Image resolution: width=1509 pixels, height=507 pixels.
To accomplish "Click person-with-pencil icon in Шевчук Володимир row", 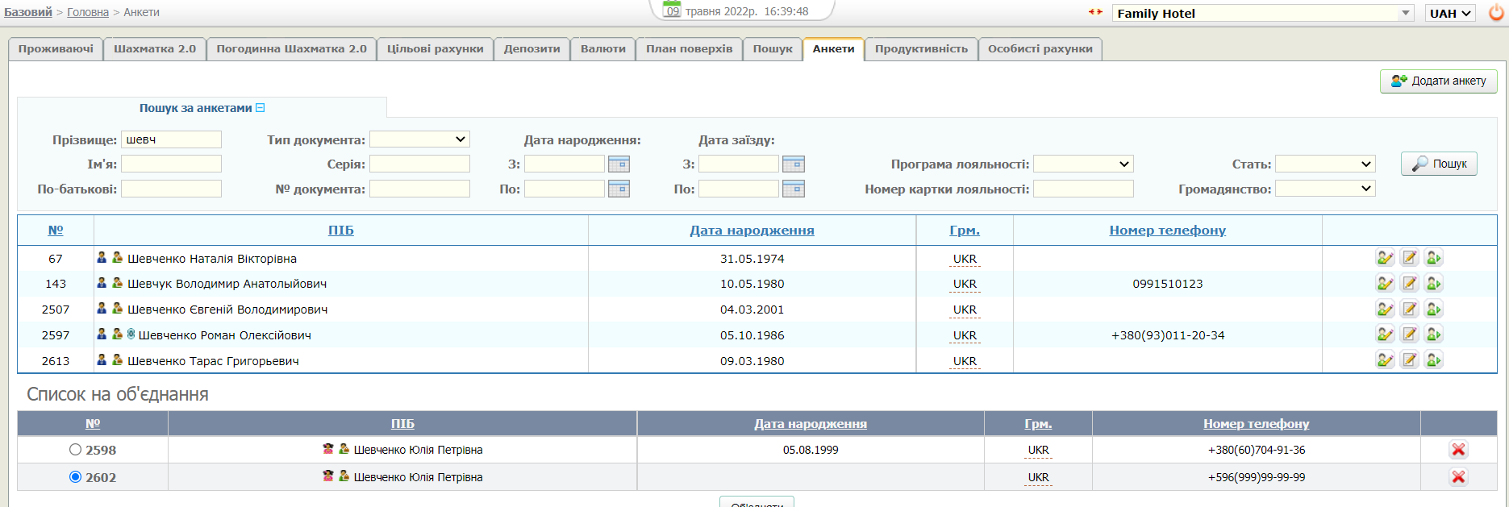I will [x=1385, y=284].
